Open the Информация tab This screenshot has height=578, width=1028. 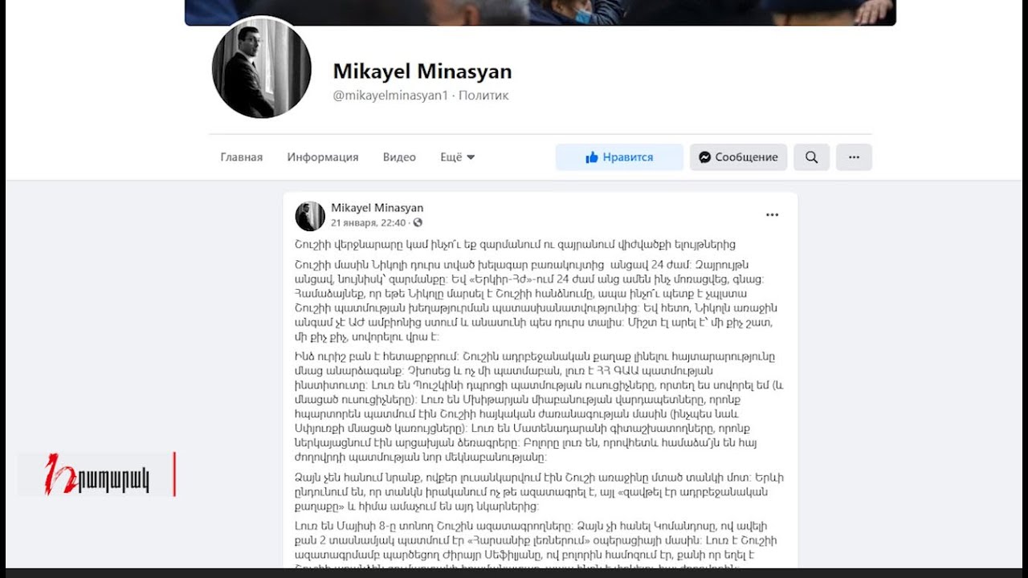tap(323, 157)
